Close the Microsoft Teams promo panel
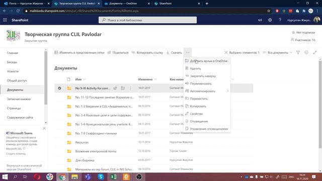The image size is (322, 181). [44, 128]
